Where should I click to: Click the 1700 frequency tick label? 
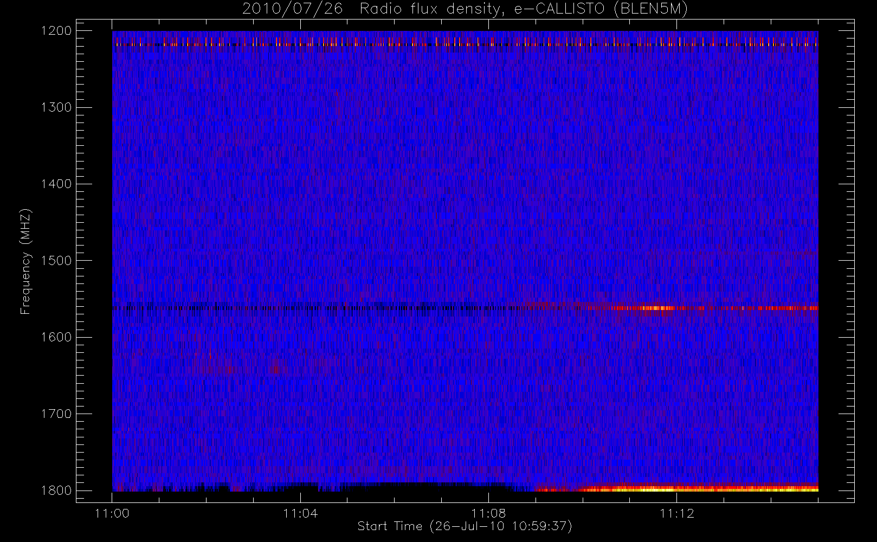pyautogui.click(x=56, y=414)
